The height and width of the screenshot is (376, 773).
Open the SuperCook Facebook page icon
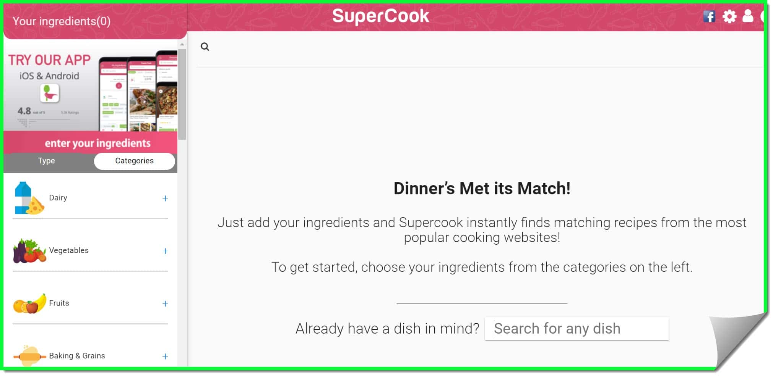(x=709, y=16)
